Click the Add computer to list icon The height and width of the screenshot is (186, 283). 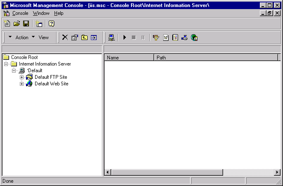[112, 37]
